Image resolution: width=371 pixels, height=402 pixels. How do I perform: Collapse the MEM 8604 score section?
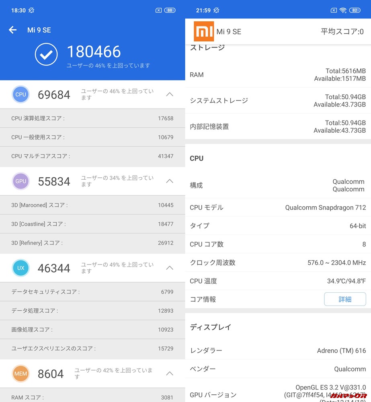click(169, 373)
